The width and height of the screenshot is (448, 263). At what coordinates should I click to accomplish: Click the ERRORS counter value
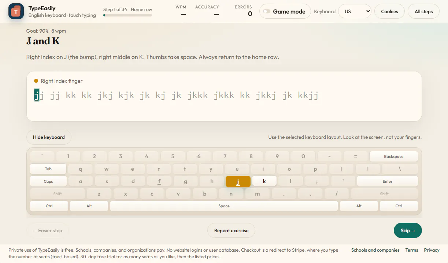click(x=250, y=14)
